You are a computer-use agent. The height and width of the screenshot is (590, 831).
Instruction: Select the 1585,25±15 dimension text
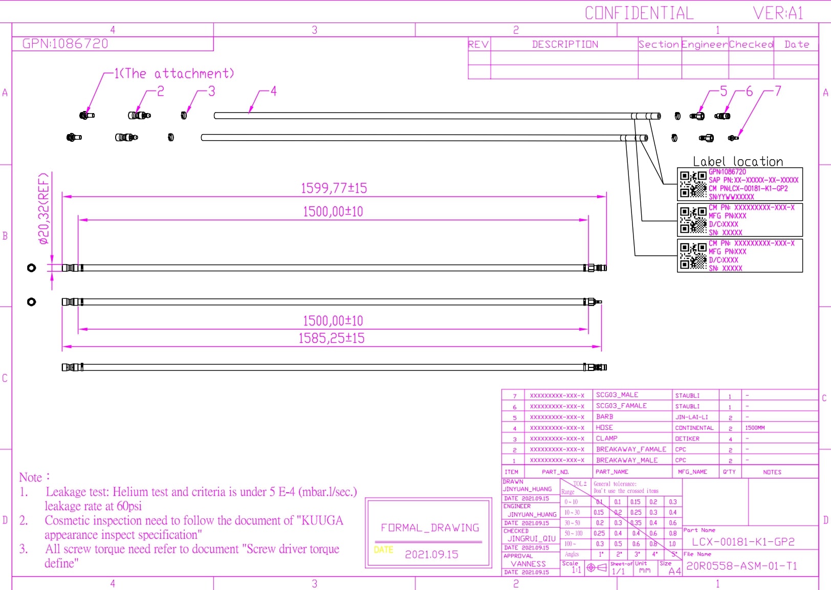[332, 338]
